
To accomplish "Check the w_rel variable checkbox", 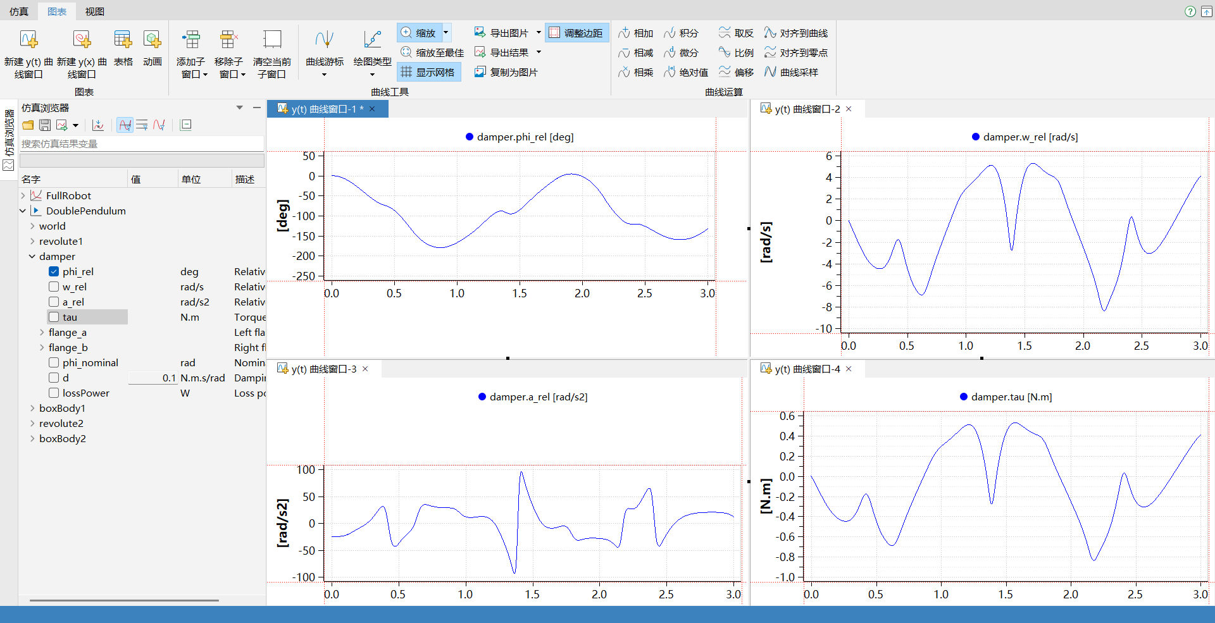I will [x=54, y=287].
